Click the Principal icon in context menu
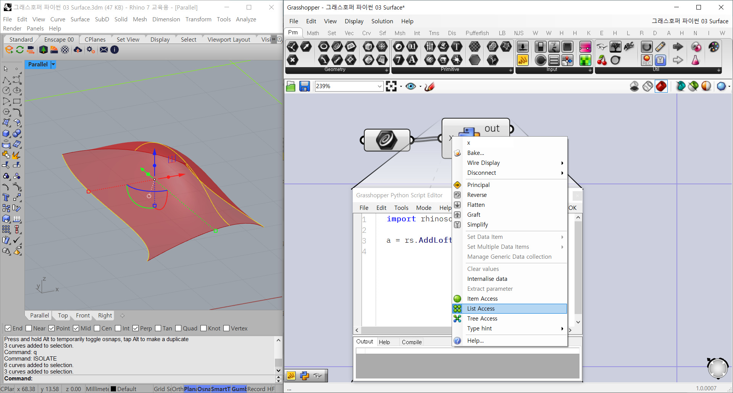The height and width of the screenshot is (393, 733). (457, 185)
